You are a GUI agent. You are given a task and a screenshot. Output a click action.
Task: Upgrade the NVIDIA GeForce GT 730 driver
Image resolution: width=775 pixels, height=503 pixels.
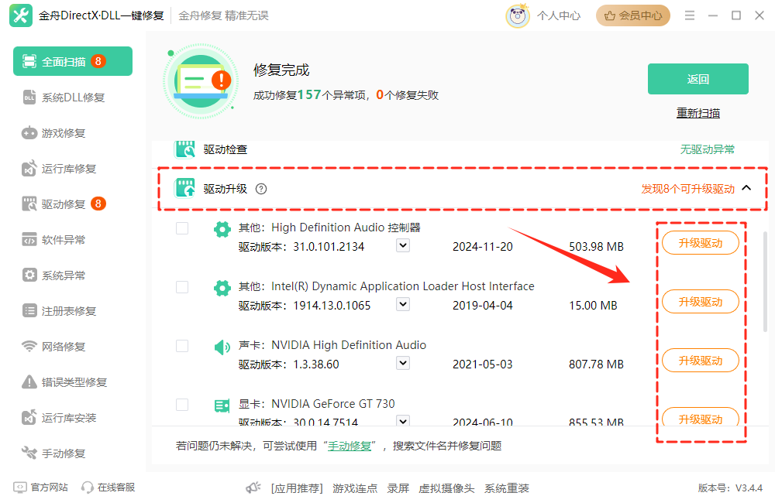coord(701,417)
